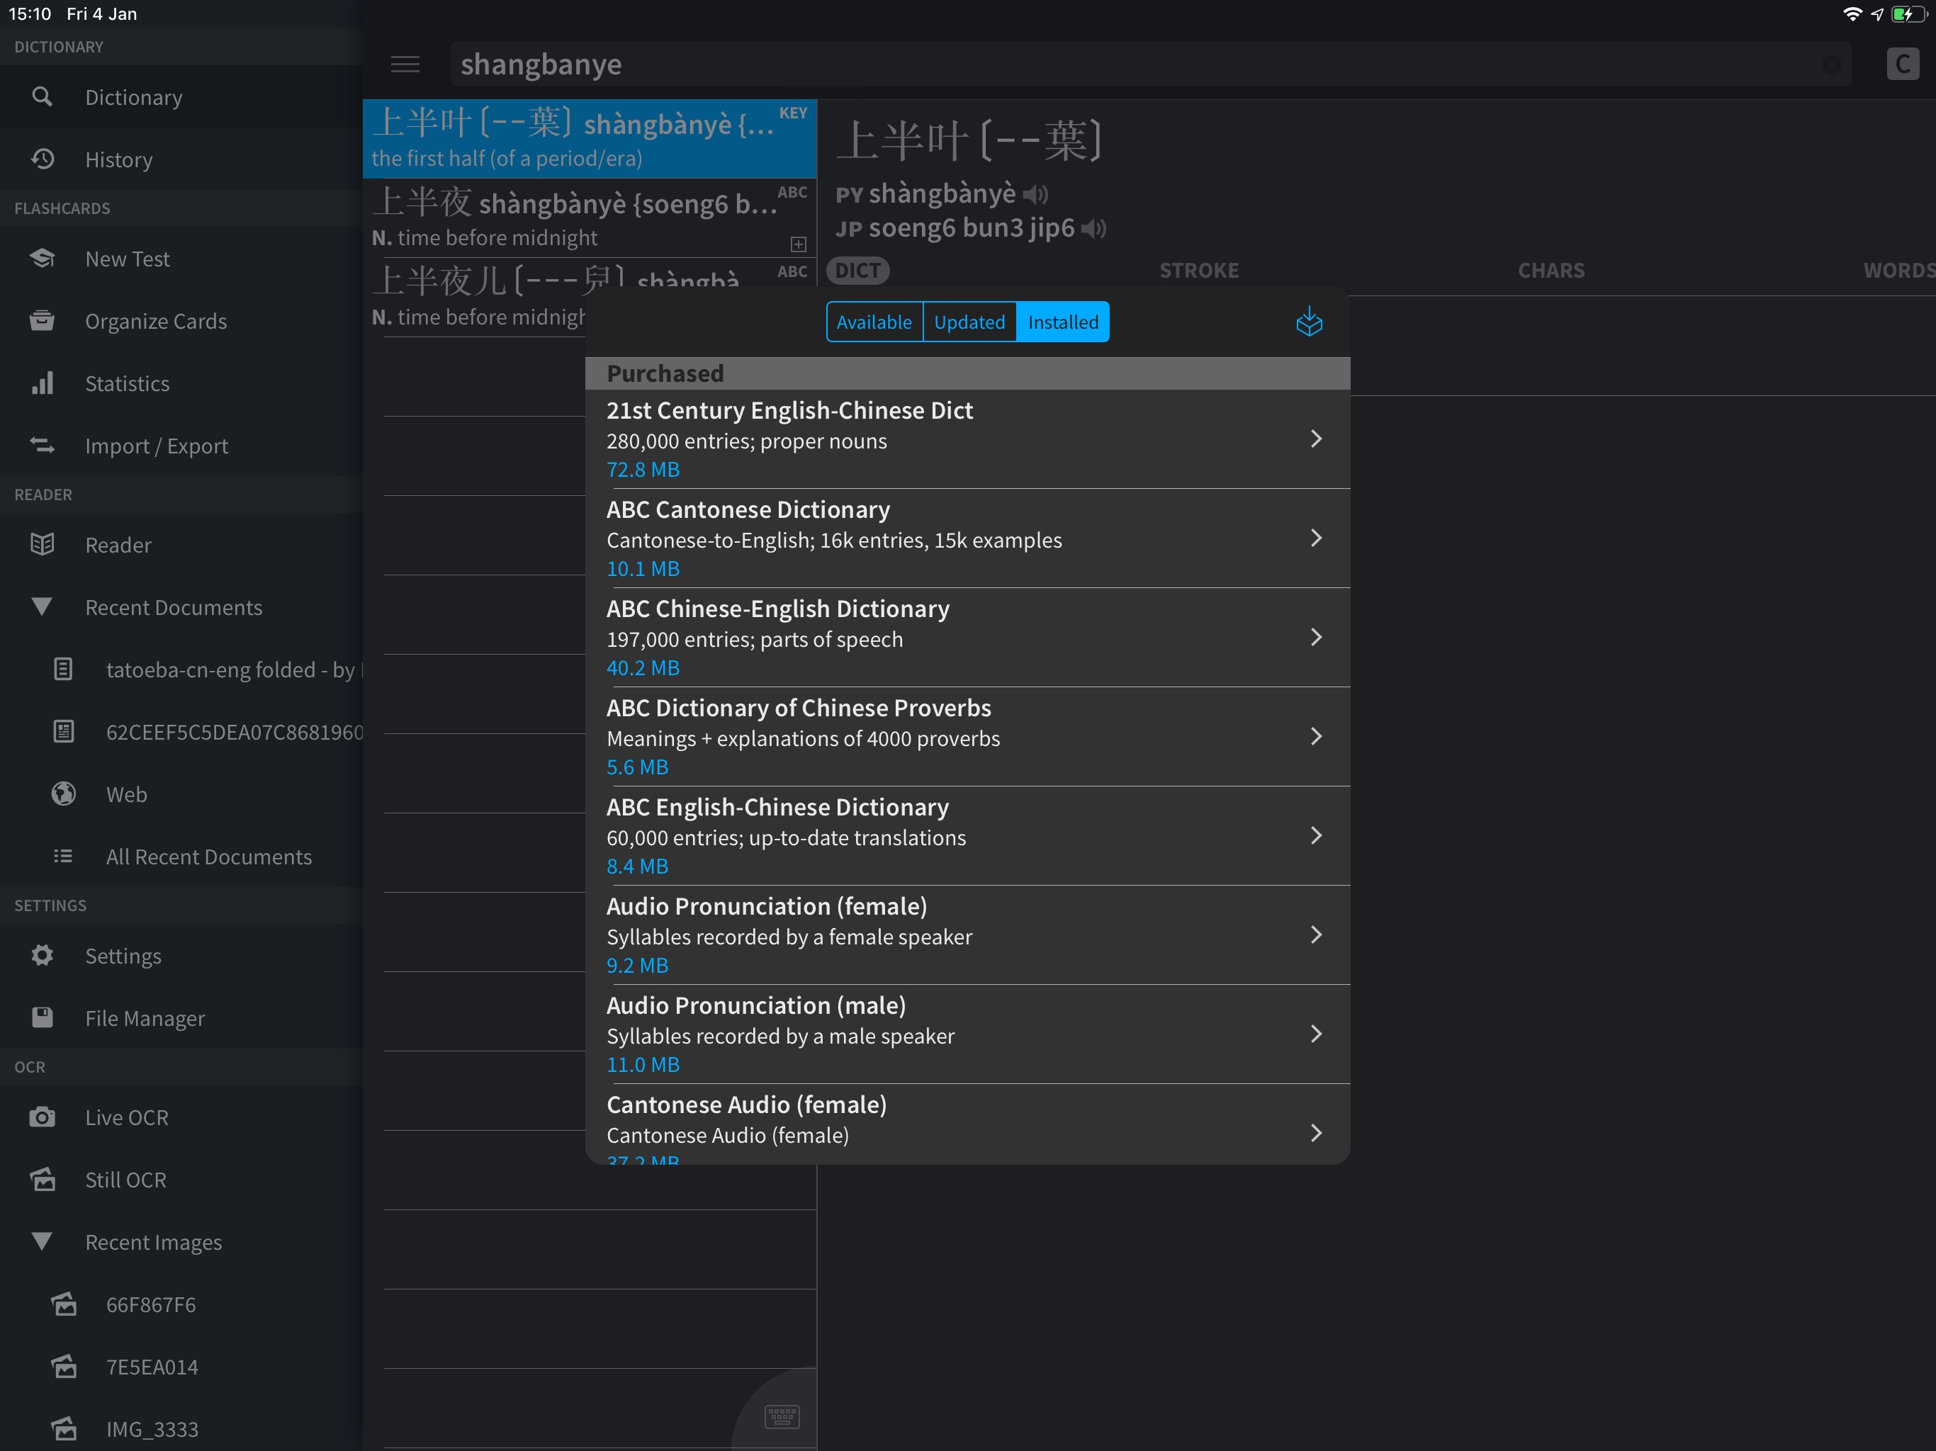The height and width of the screenshot is (1451, 1936).
Task: Open Organize Cards in sidebar
Action: coord(181,321)
